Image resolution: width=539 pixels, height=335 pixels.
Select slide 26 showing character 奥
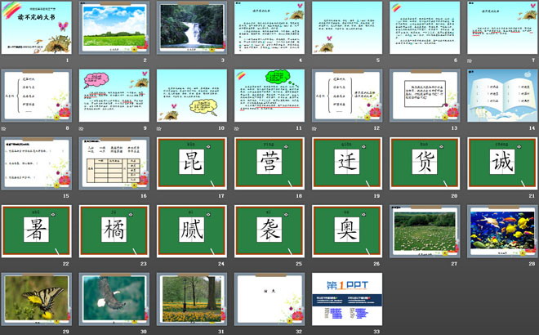tap(347, 231)
